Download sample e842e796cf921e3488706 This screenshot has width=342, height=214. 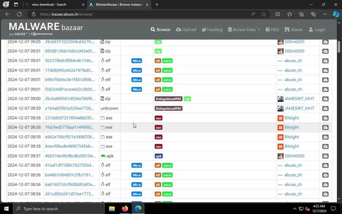325,137
